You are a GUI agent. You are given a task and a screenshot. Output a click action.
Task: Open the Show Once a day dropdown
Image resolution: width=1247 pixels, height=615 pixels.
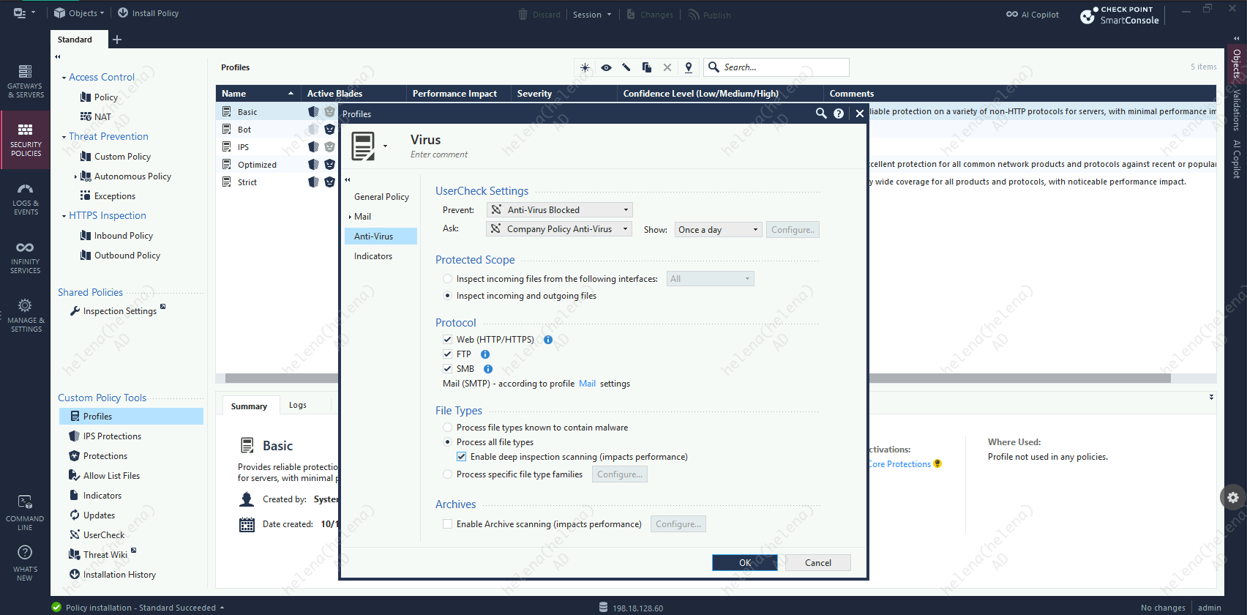pyautogui.click(x=718, y=230)
